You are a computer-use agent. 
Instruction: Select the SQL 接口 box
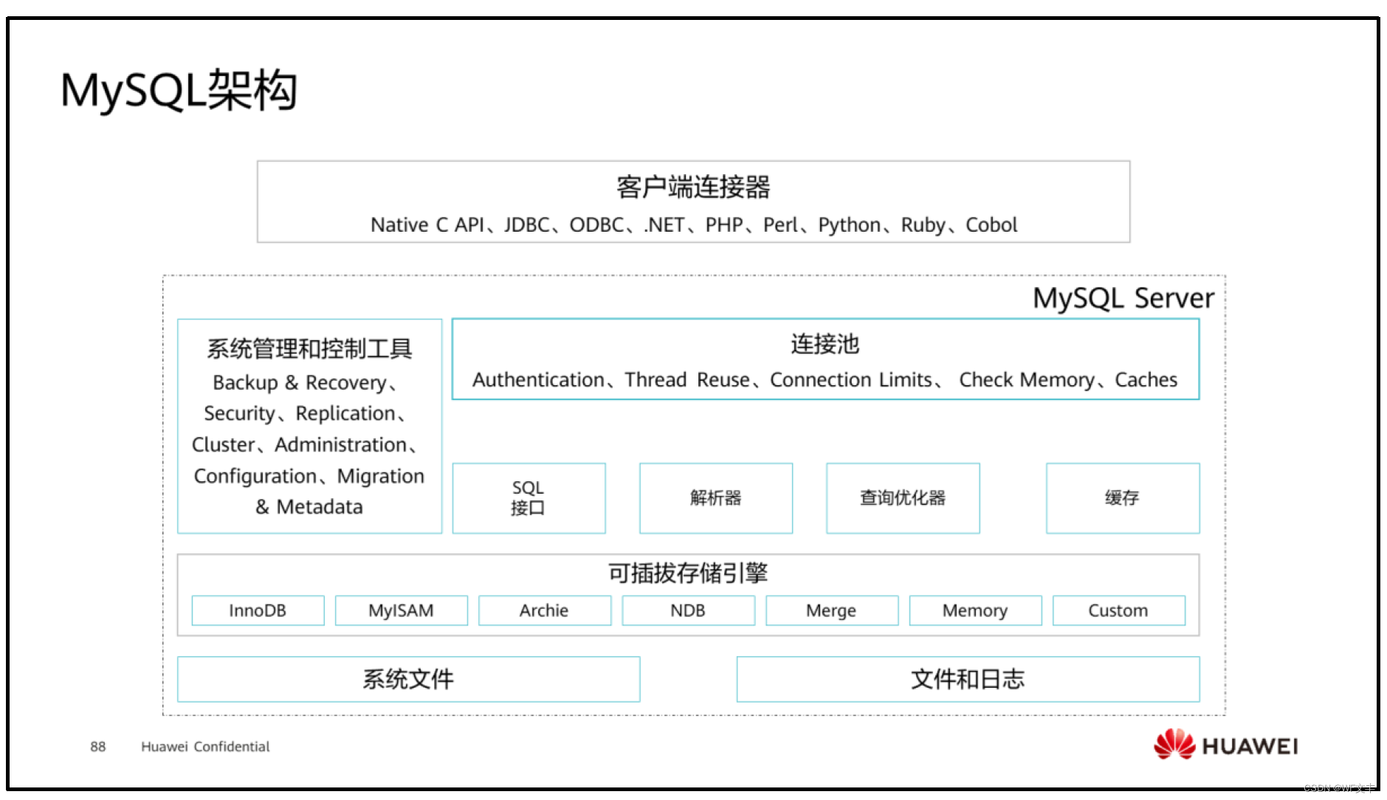point(529,498)
